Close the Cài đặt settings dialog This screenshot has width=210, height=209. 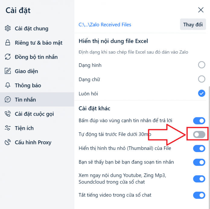pos(201,10)
